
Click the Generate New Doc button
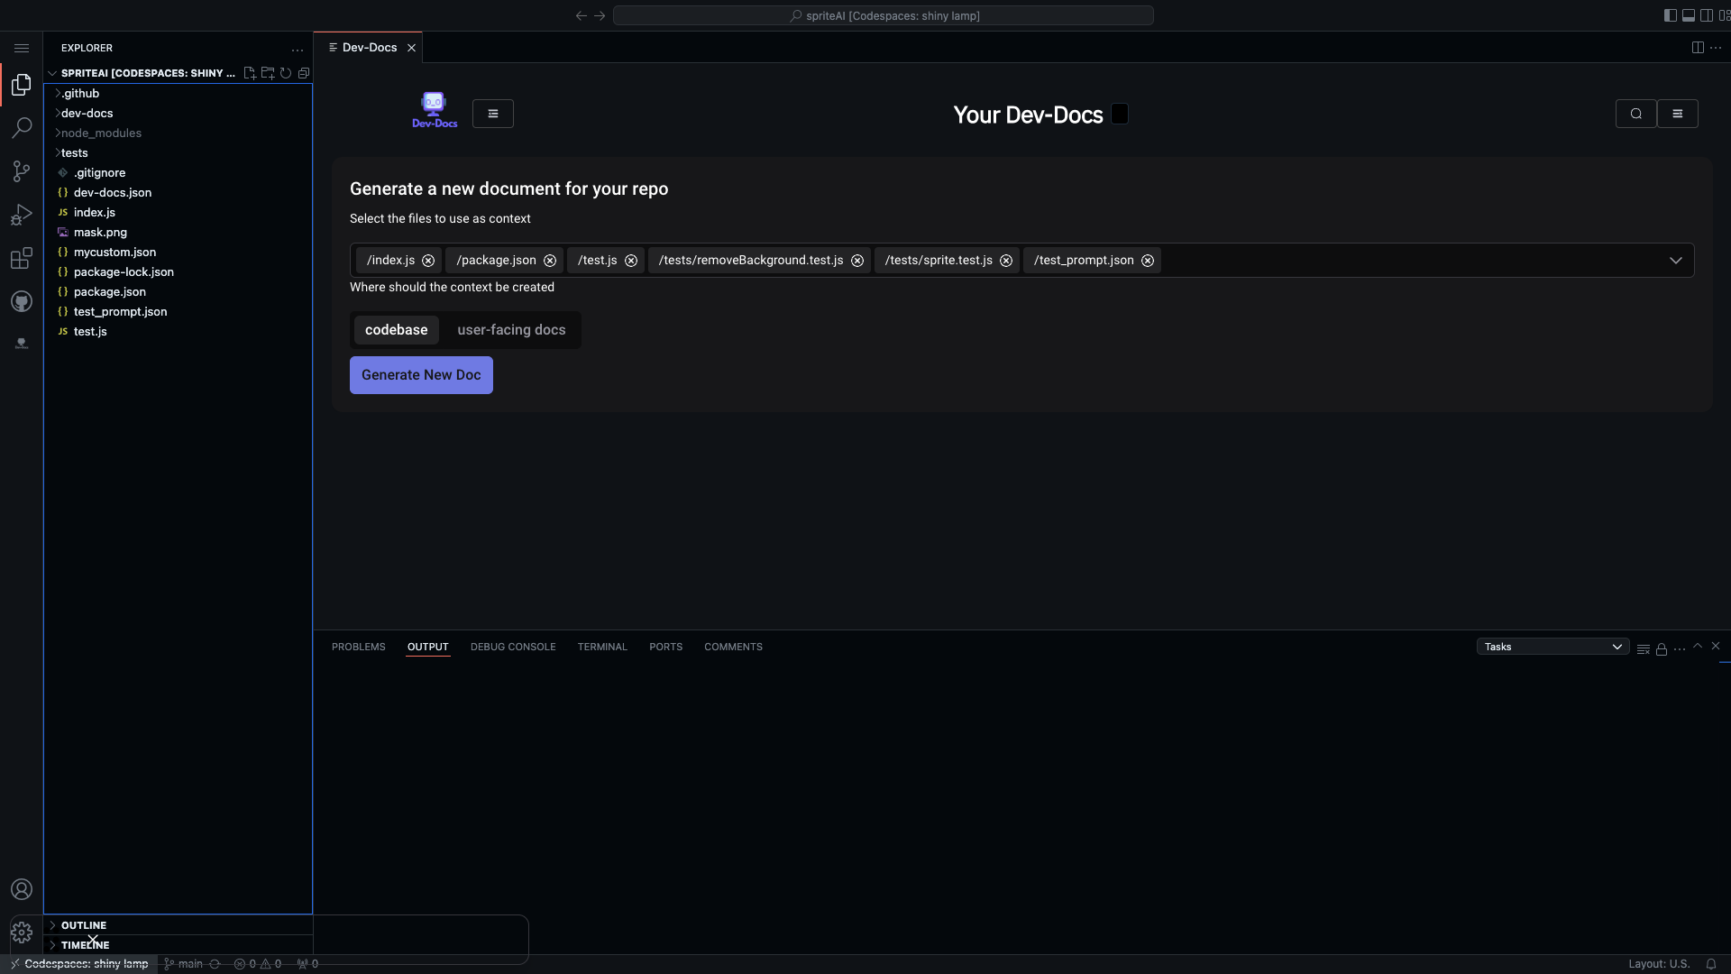coord(421,374)
